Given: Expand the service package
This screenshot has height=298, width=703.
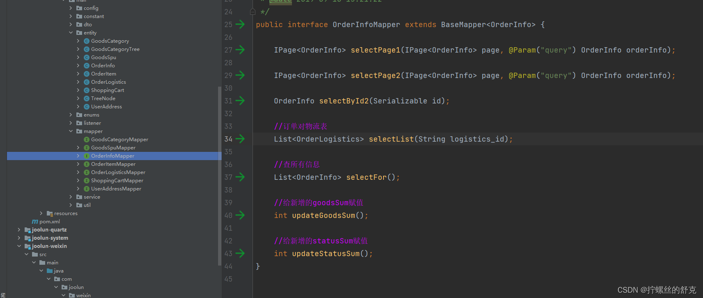Looking at the screenshot, I should tap(71, 197).
